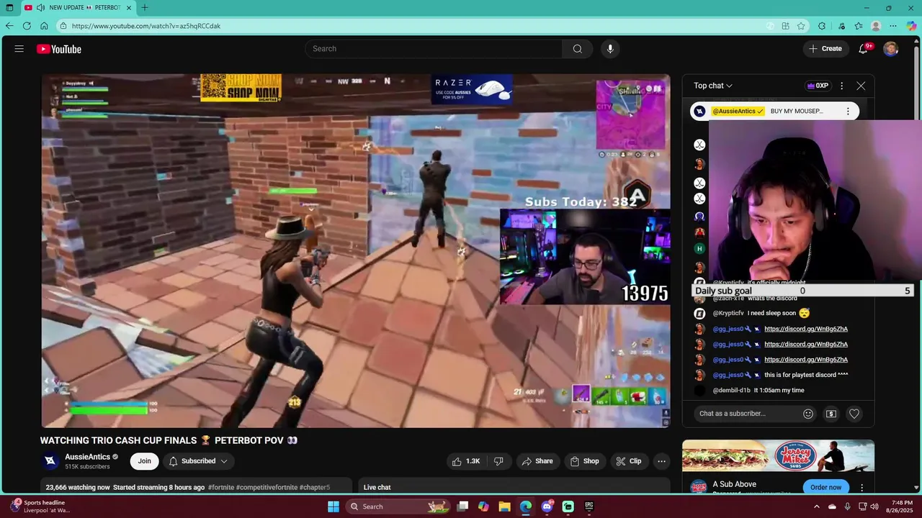Click the YouTube search magnifier button
The height and width of the screenshot is (518, 922).
click(x=577, y=49)
